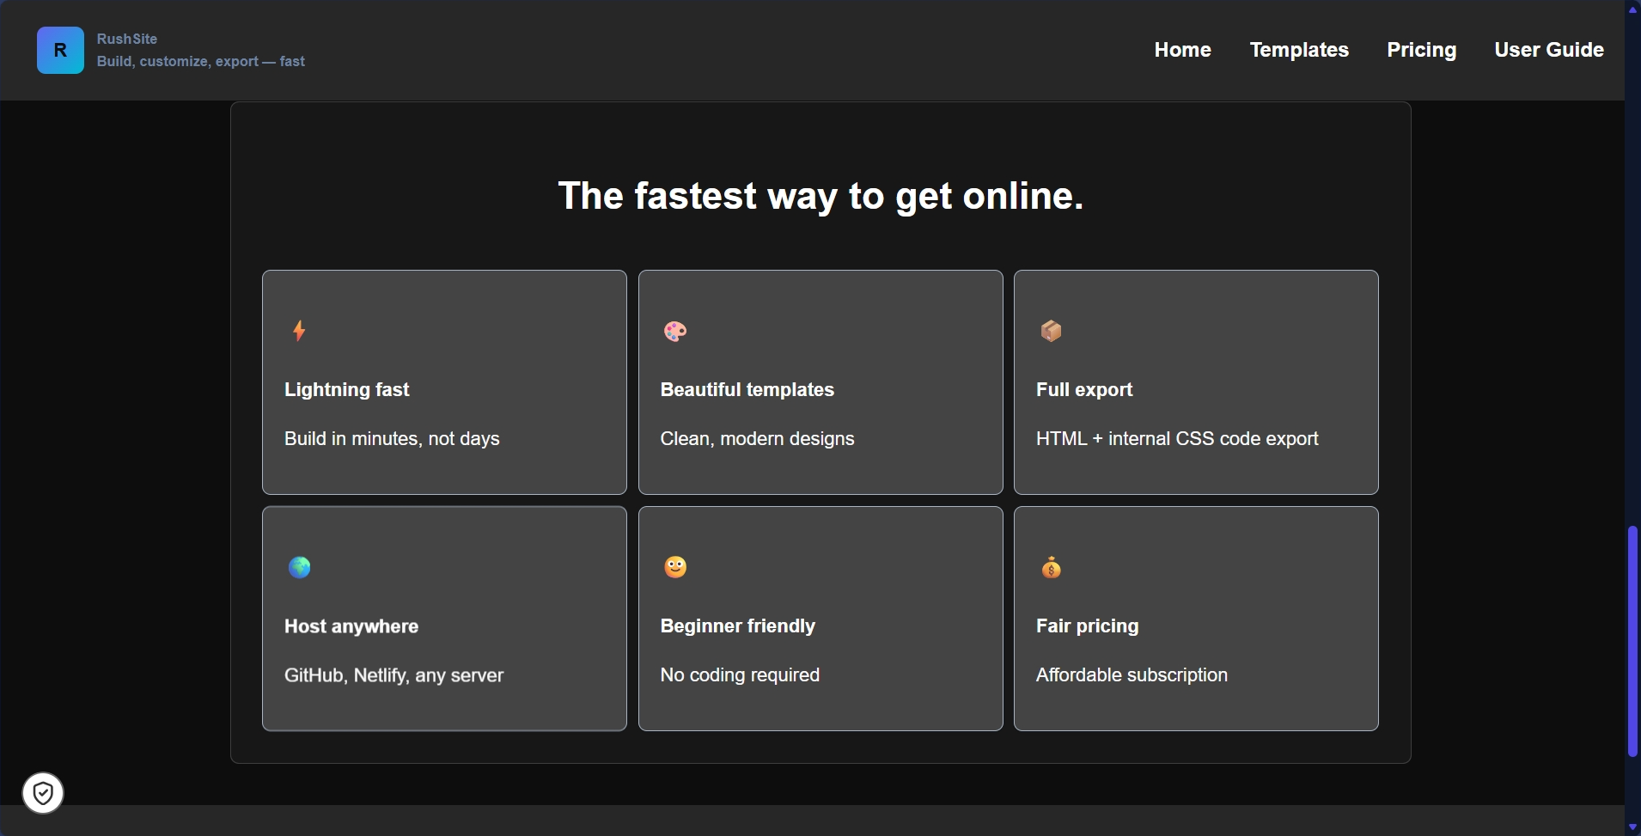The width and height of the screenshot is (1641, 836).
Task: Click the package icon on Full export card
Action: pos(1051,331)
